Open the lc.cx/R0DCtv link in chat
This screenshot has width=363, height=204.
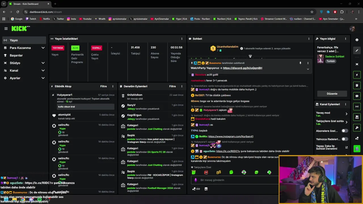click(x=228, y=151)
